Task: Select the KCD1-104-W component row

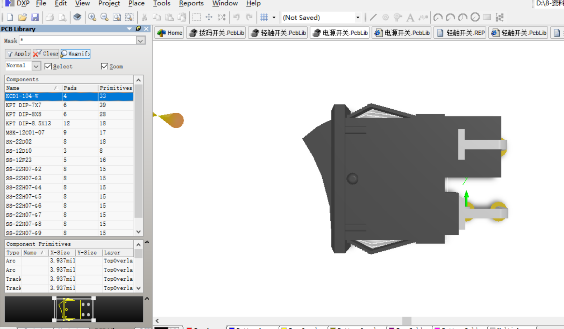Action: (x=69, y=96)
